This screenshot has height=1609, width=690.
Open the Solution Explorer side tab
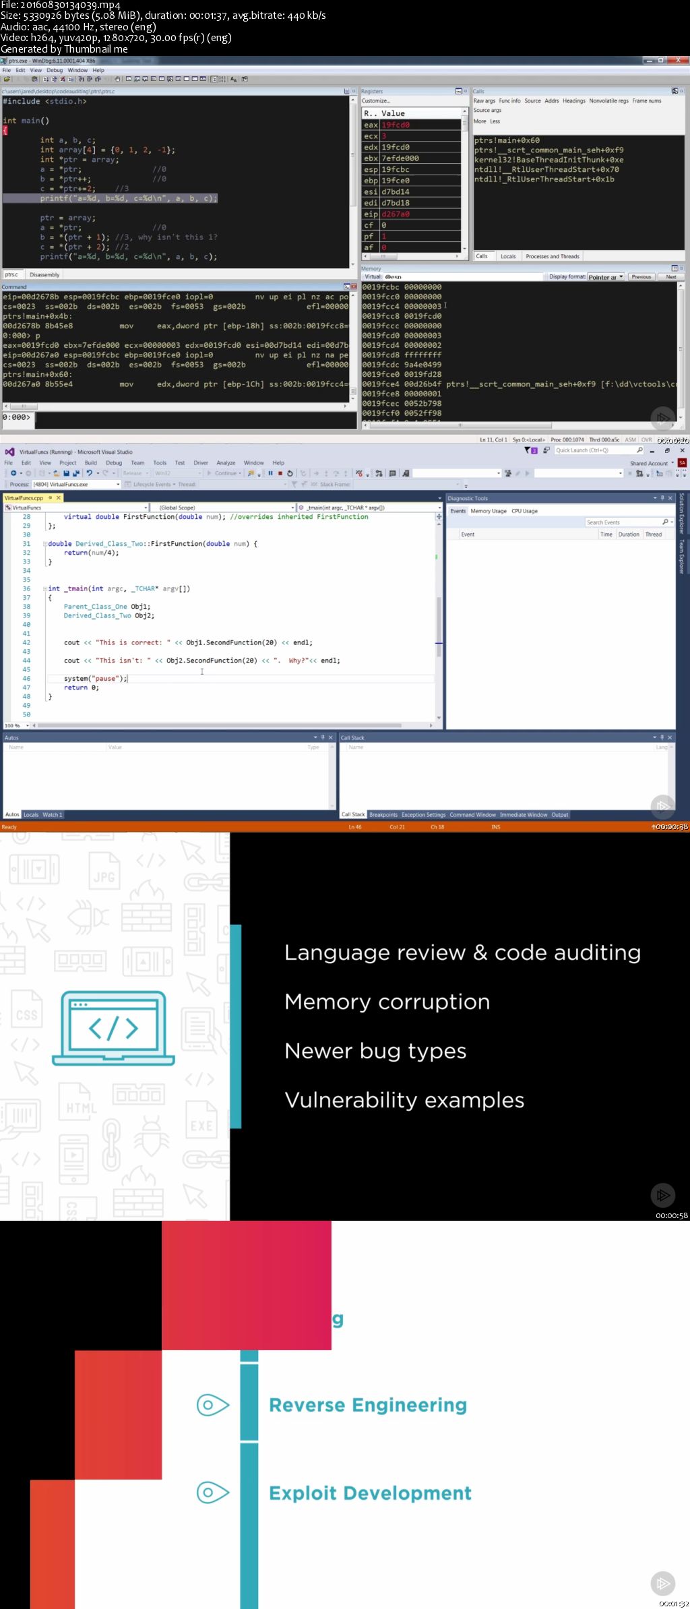682,514
